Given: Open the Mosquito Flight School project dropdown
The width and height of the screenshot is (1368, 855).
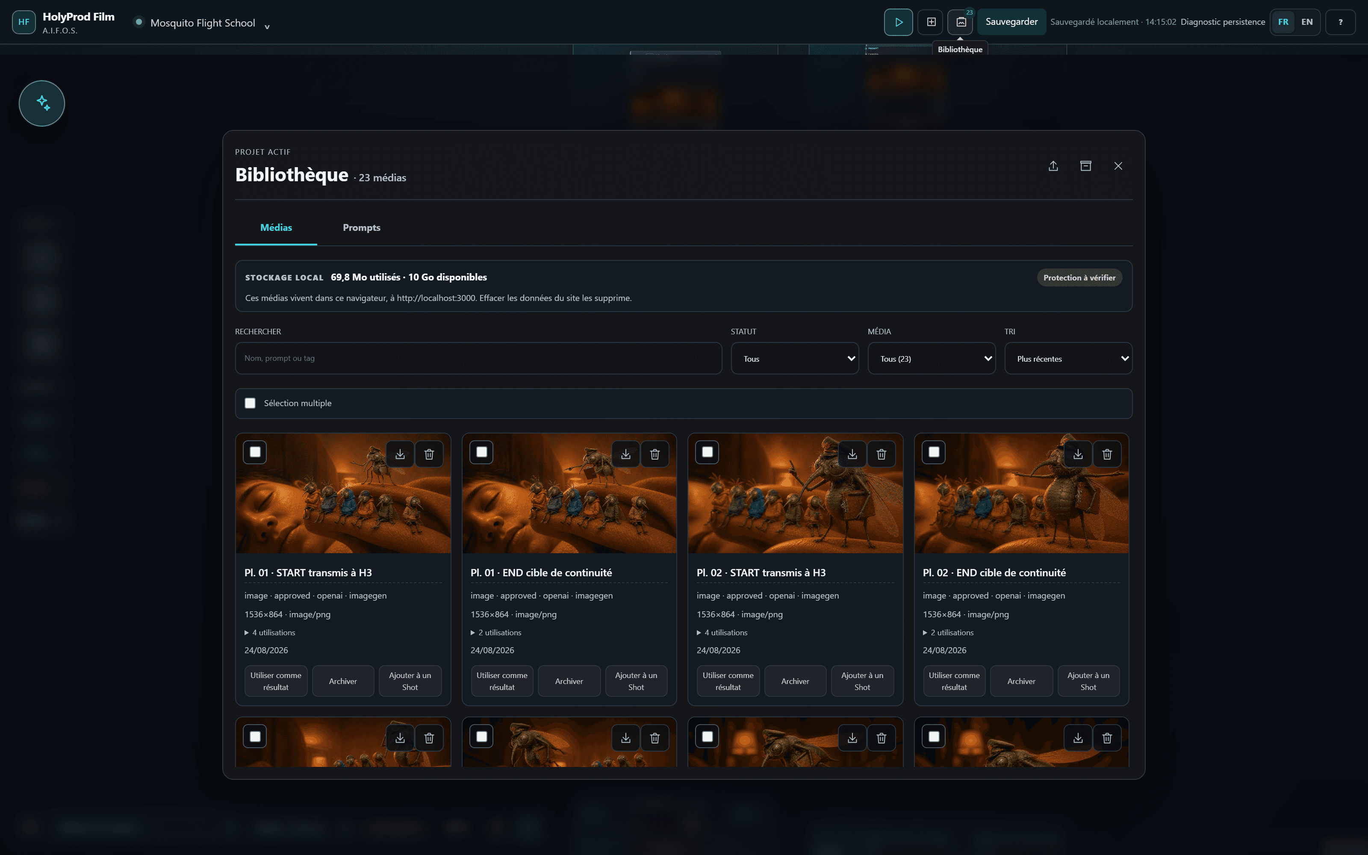Looking at the screenshot, I should coord(202,23).
